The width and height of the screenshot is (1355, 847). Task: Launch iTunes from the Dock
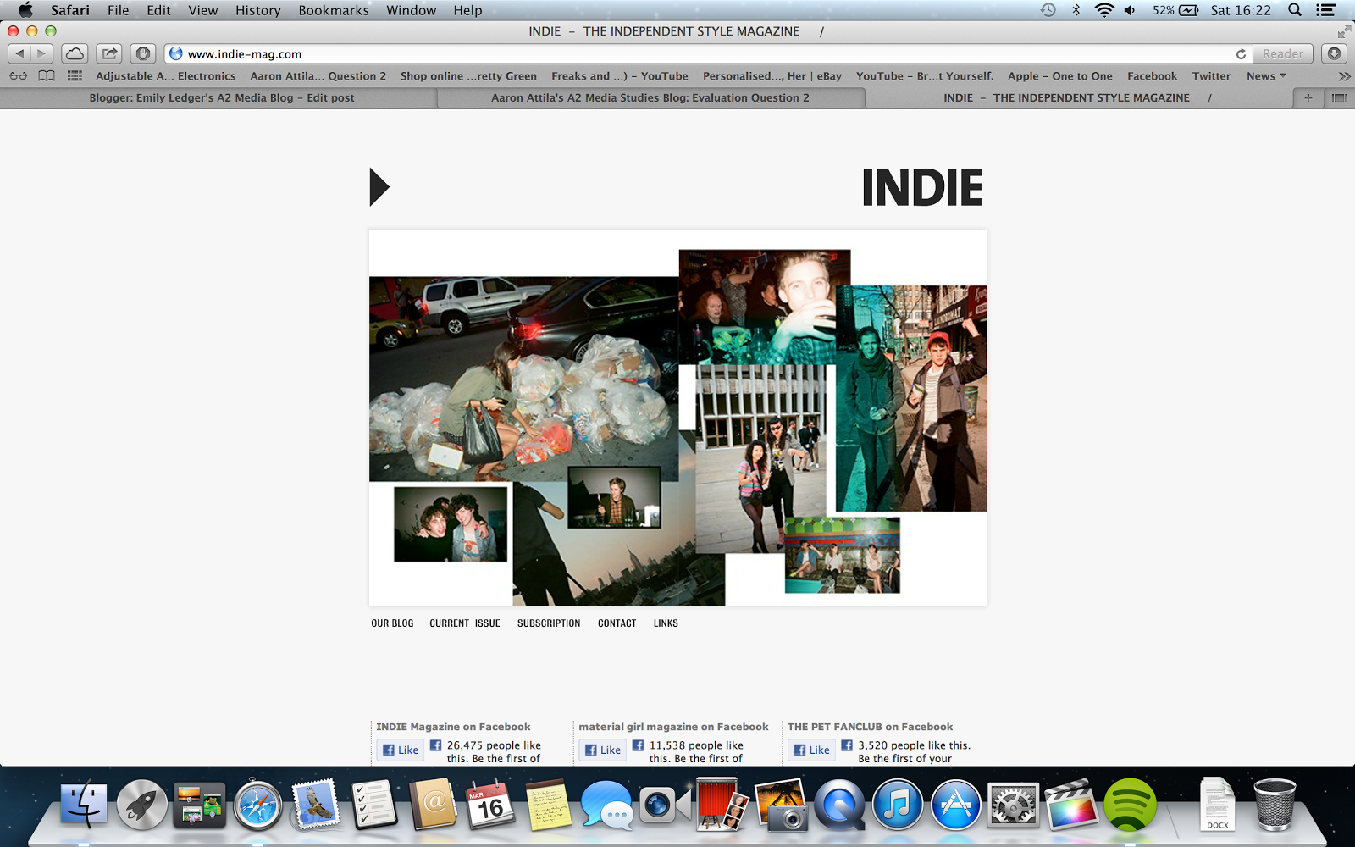coord(898,805)
